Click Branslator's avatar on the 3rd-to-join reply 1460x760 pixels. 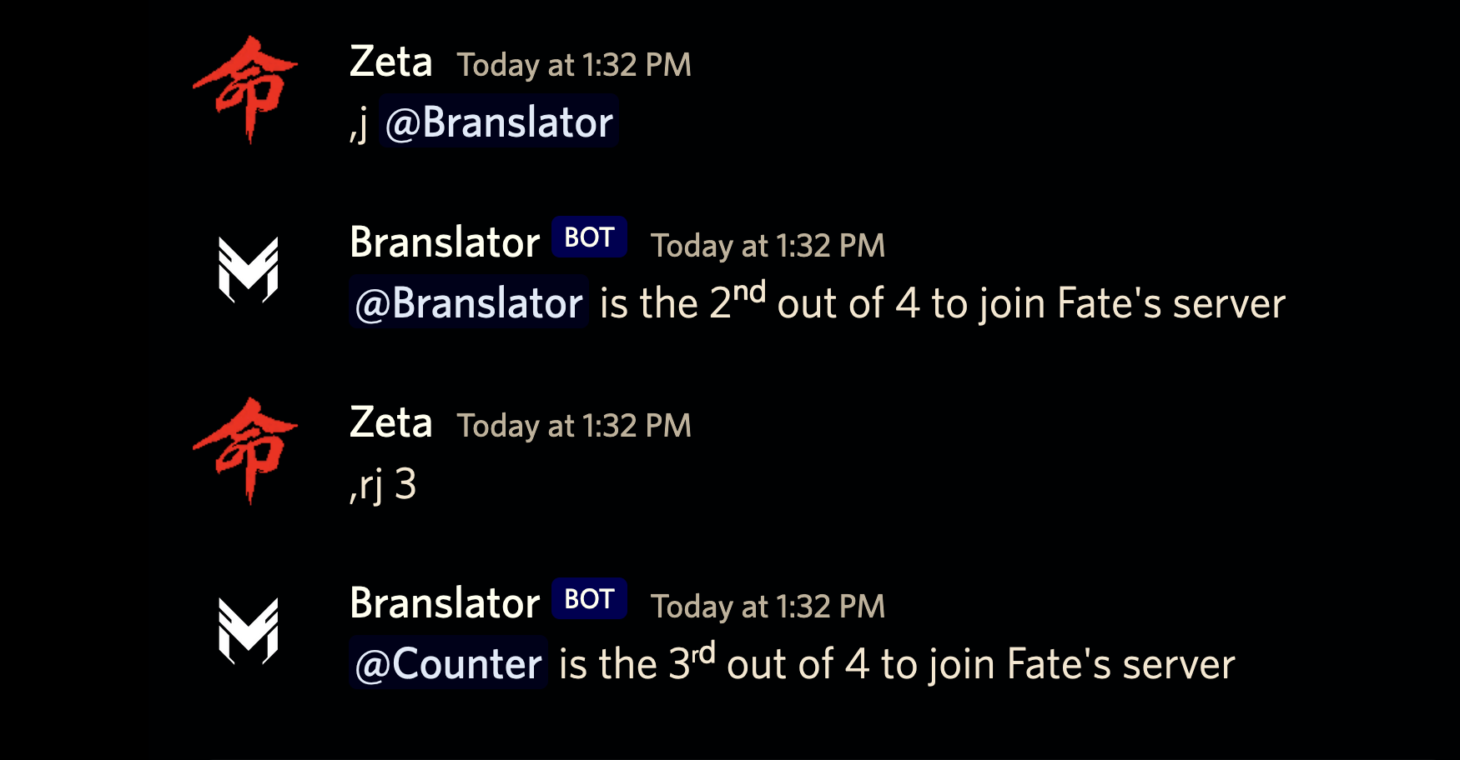pyautogui.click(x=248, y=631)
